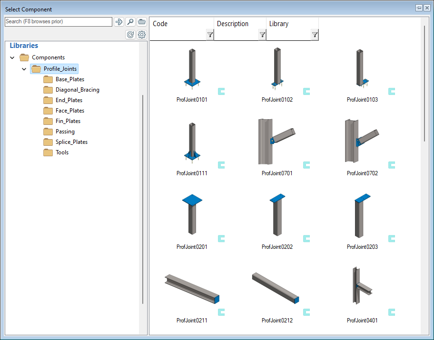Click in the component search field
This screenshot has height=340, width=434.
(x=58, y=22)
